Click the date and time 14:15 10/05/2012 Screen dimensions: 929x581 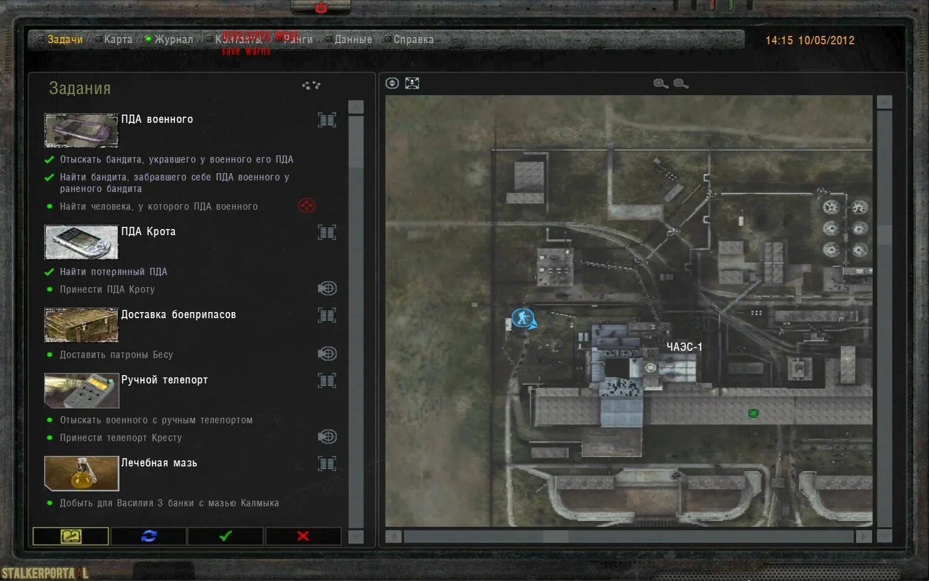(x=809, y=40)
